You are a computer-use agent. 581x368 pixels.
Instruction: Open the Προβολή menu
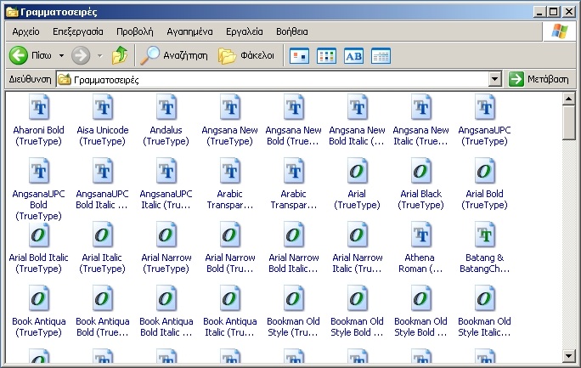135,32
